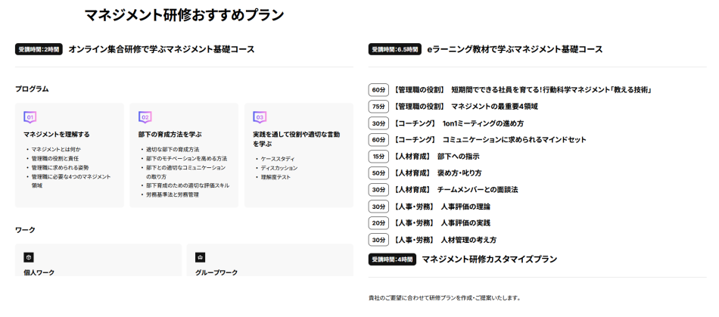Click the 受講時間:4時間 badge
719x317 pixels.
tap(392, 260)
